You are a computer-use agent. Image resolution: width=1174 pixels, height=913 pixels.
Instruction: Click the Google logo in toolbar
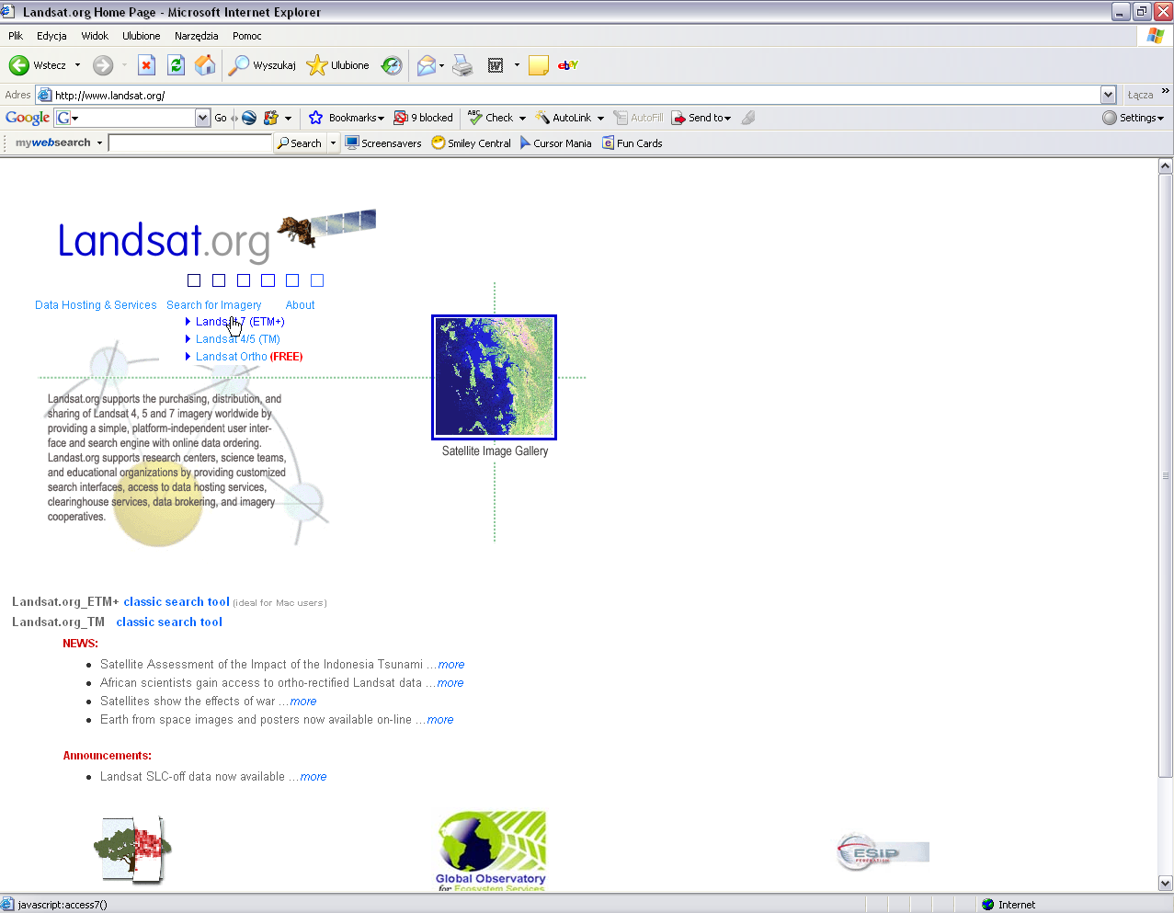coord(28,118)
